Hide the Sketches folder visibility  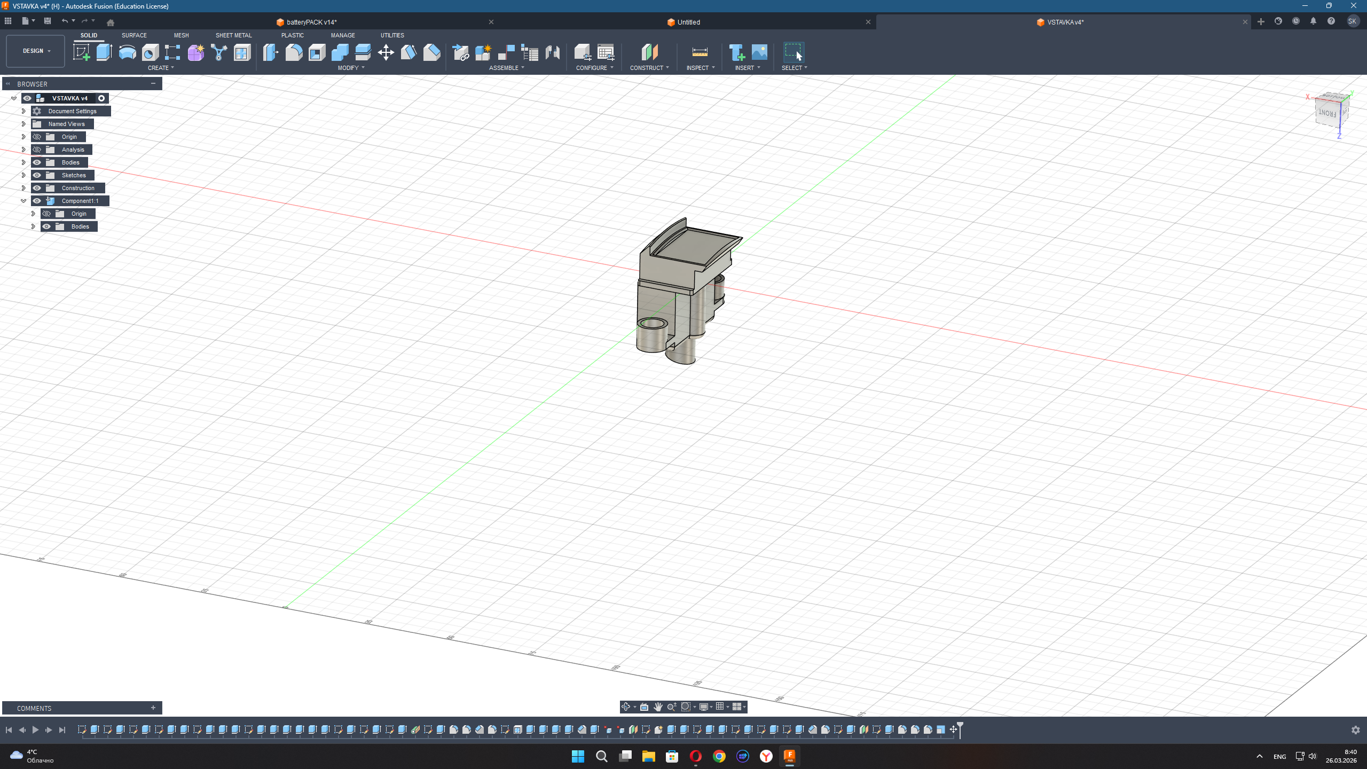[37, 175]
